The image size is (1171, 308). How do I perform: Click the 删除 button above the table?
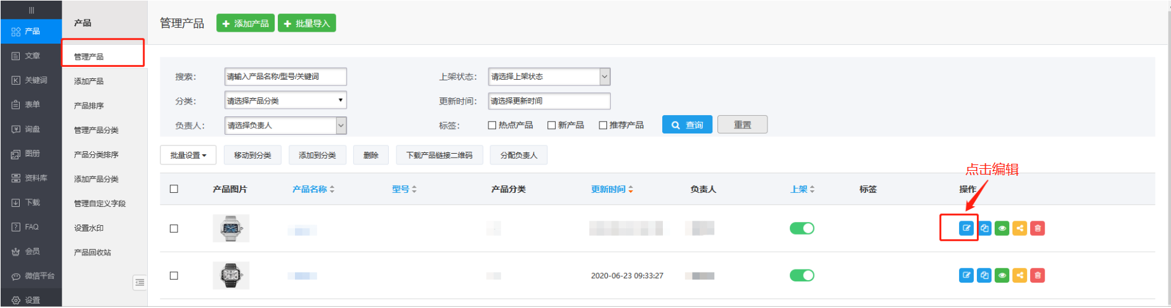pyautogui.click(x=371, y=156)
